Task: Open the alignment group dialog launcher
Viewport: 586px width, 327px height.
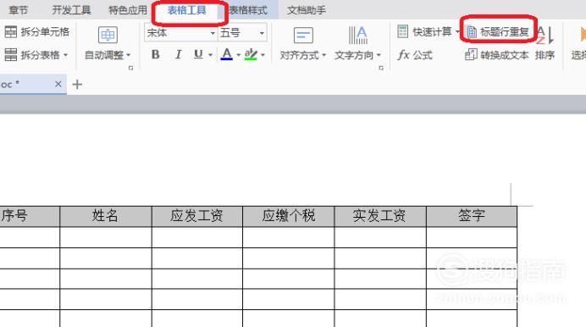Action: point(381,68)
